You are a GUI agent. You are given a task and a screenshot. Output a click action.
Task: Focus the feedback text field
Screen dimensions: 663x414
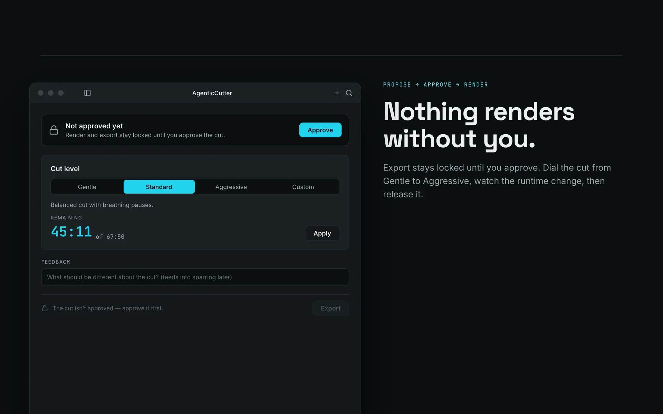pyautogui.click(x=195, y=277)
